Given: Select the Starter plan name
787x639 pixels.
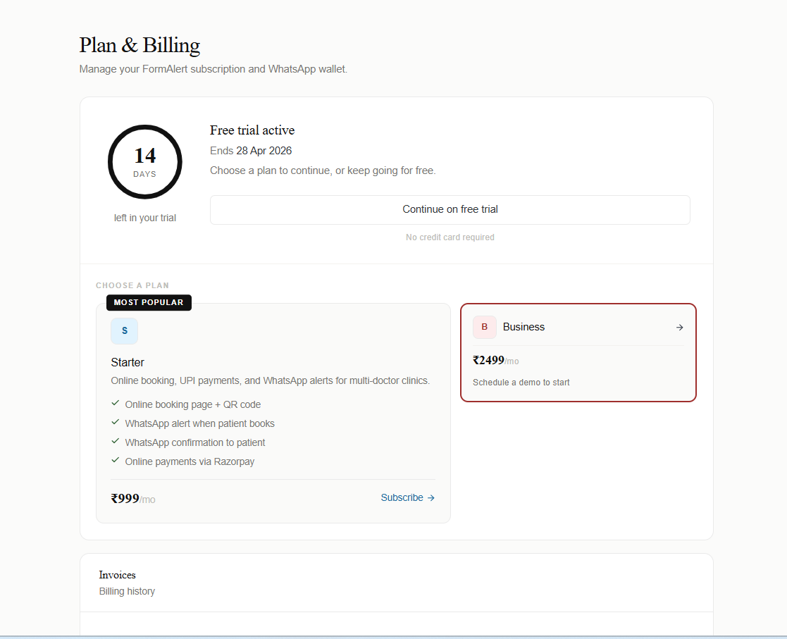Looking at the screenshot, I should pyautogui.click(x=128, y=362).
